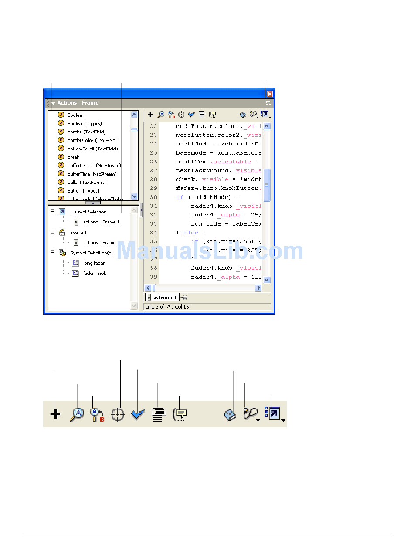Click Reference book icon in the enlarged toolbar

click(x=230, y=414)
